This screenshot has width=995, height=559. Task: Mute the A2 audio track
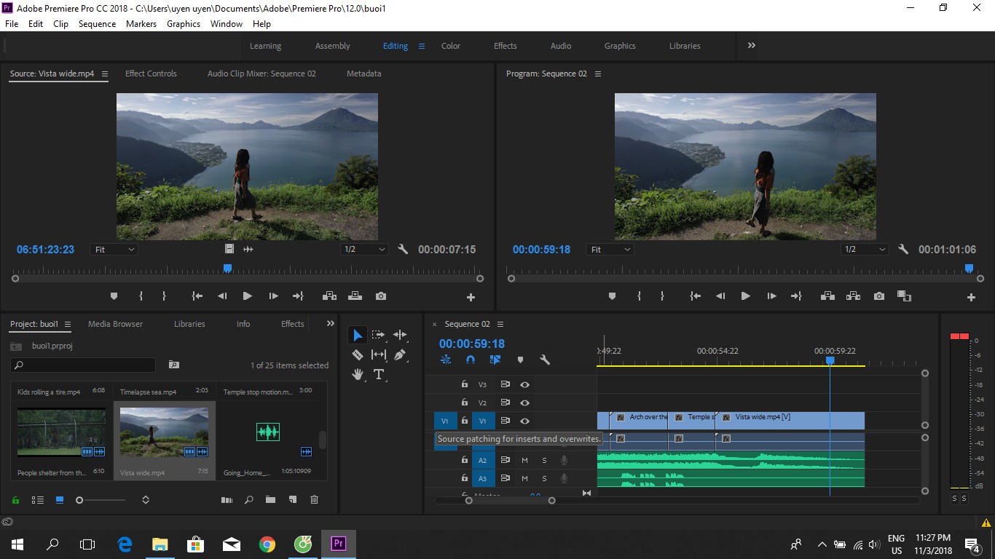pyautogui.click(x=524, y=460)
